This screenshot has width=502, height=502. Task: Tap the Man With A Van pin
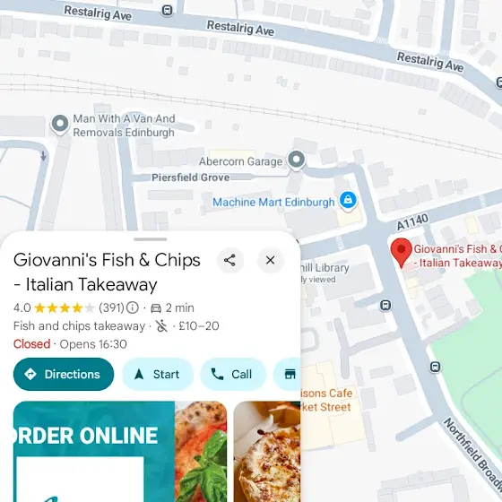(60, 124)
